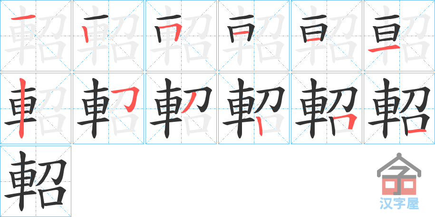Click the final completed 軺 character tile
Screen dimensions: 435x217
tap(36, 181)
